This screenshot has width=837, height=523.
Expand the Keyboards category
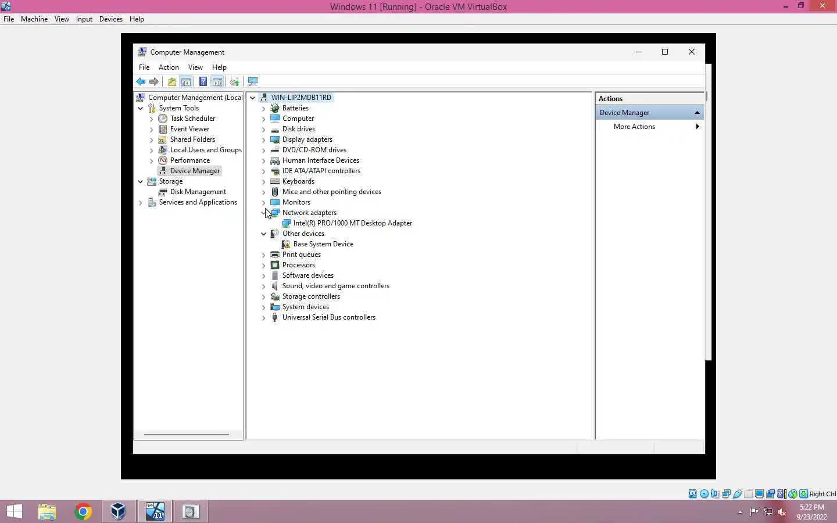point(263,182)
